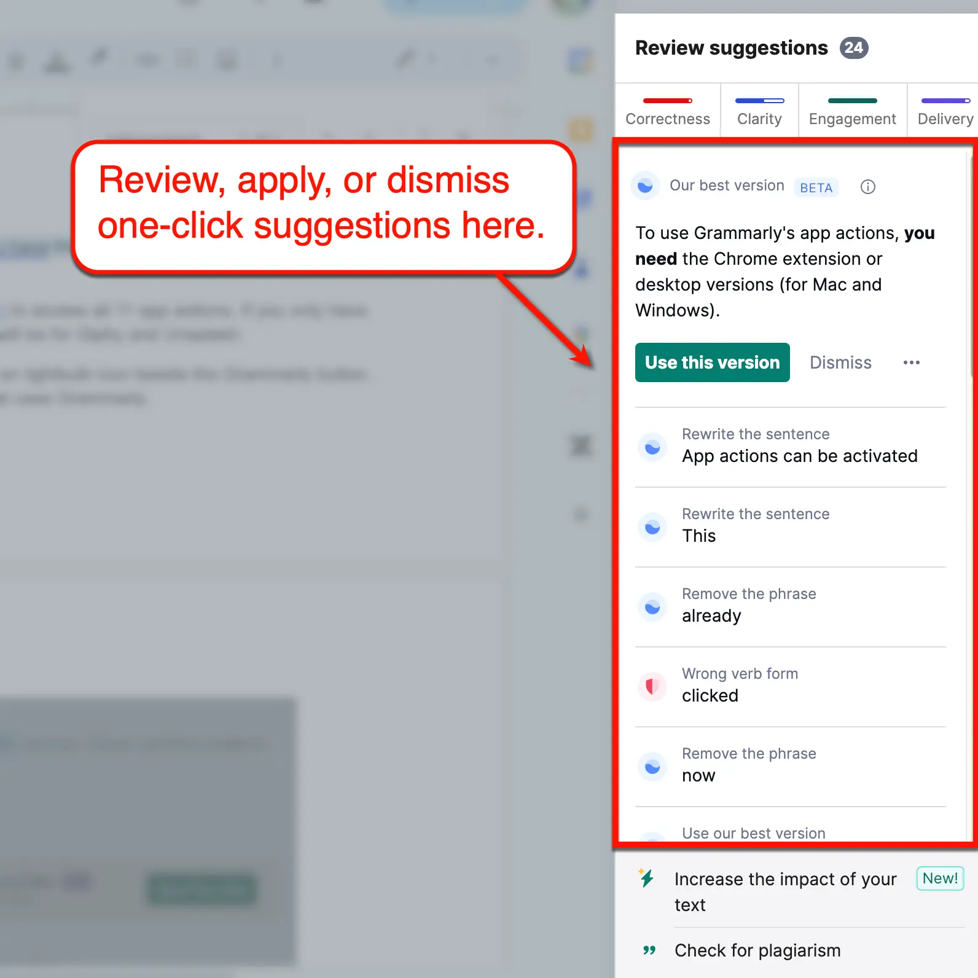Expand the 'App actions can be activated' suggestion
The height and width of the screenshot is (978, 978).
(791, 447)
